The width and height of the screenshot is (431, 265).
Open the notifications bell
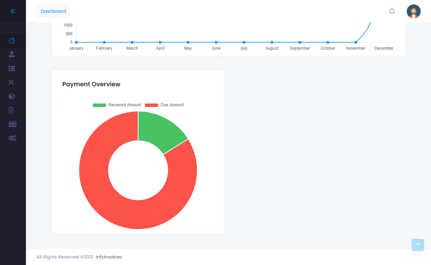point(392,11)
